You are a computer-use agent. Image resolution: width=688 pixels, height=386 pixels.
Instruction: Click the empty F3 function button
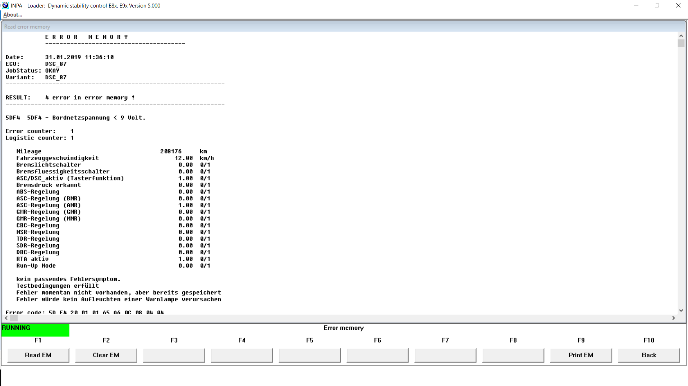point(174,355)
